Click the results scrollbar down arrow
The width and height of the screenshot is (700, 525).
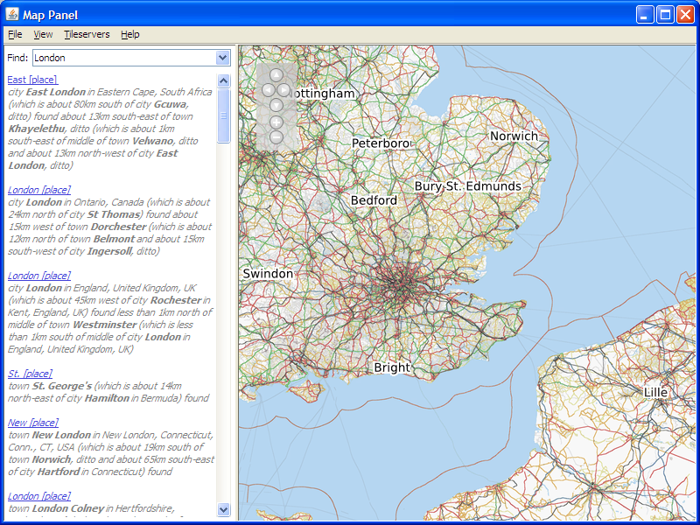(x=223, y=509)
